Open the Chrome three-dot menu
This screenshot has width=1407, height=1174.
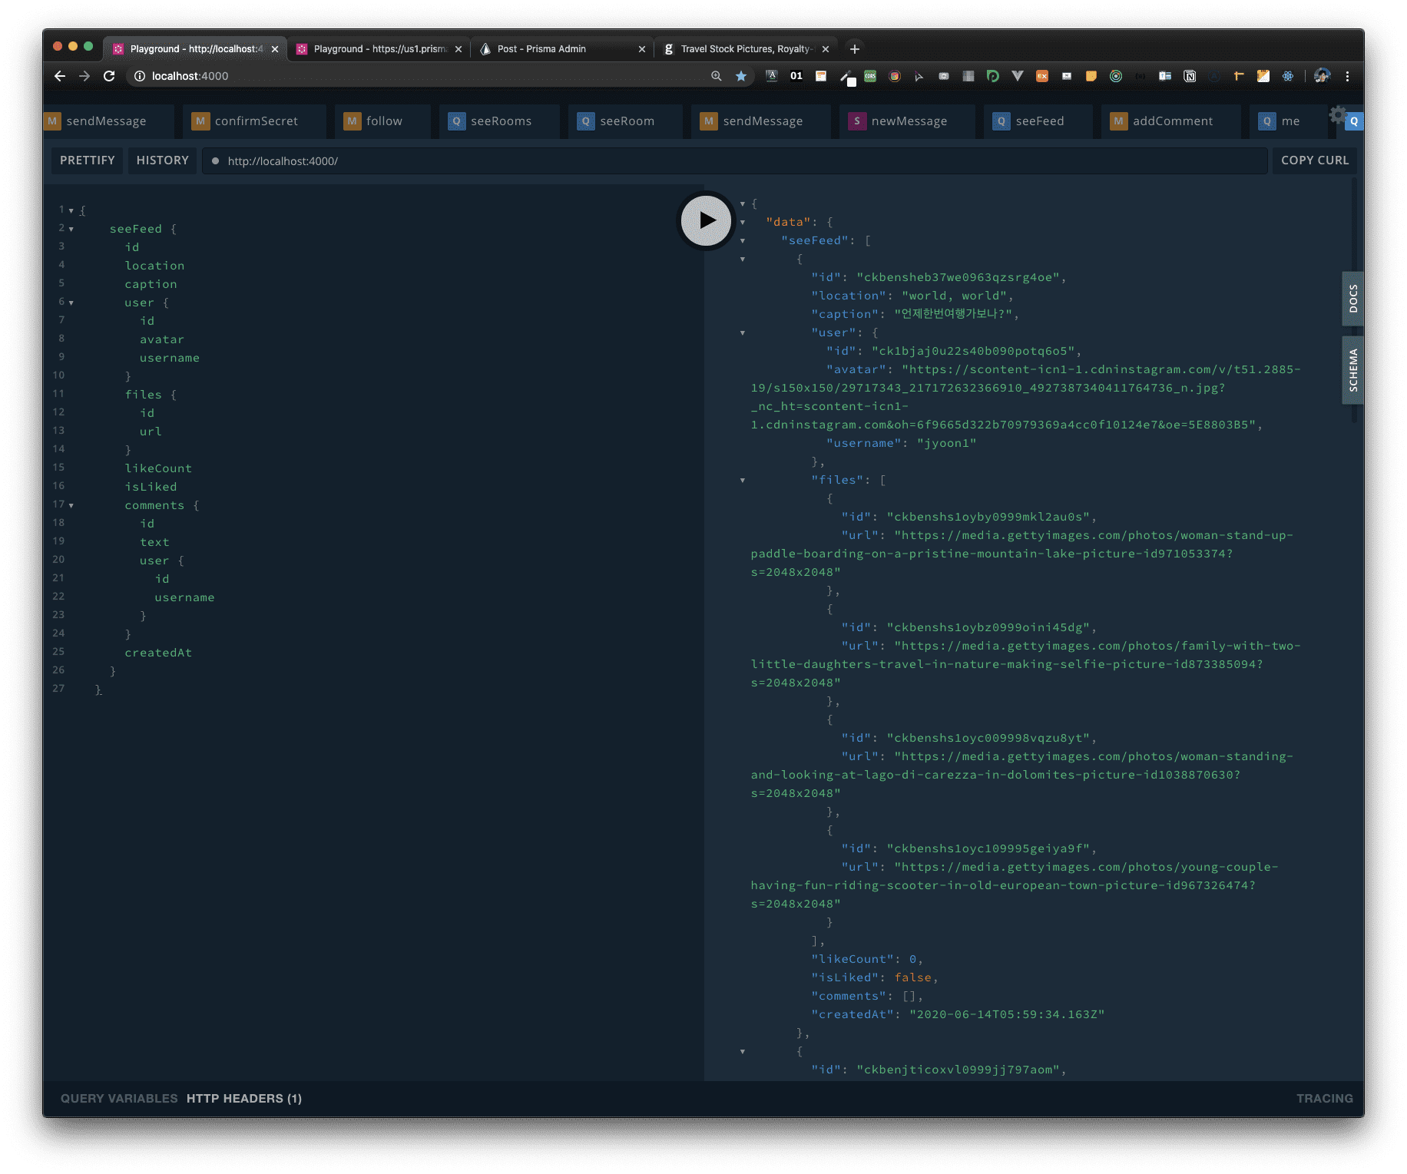click(1347, 76)
